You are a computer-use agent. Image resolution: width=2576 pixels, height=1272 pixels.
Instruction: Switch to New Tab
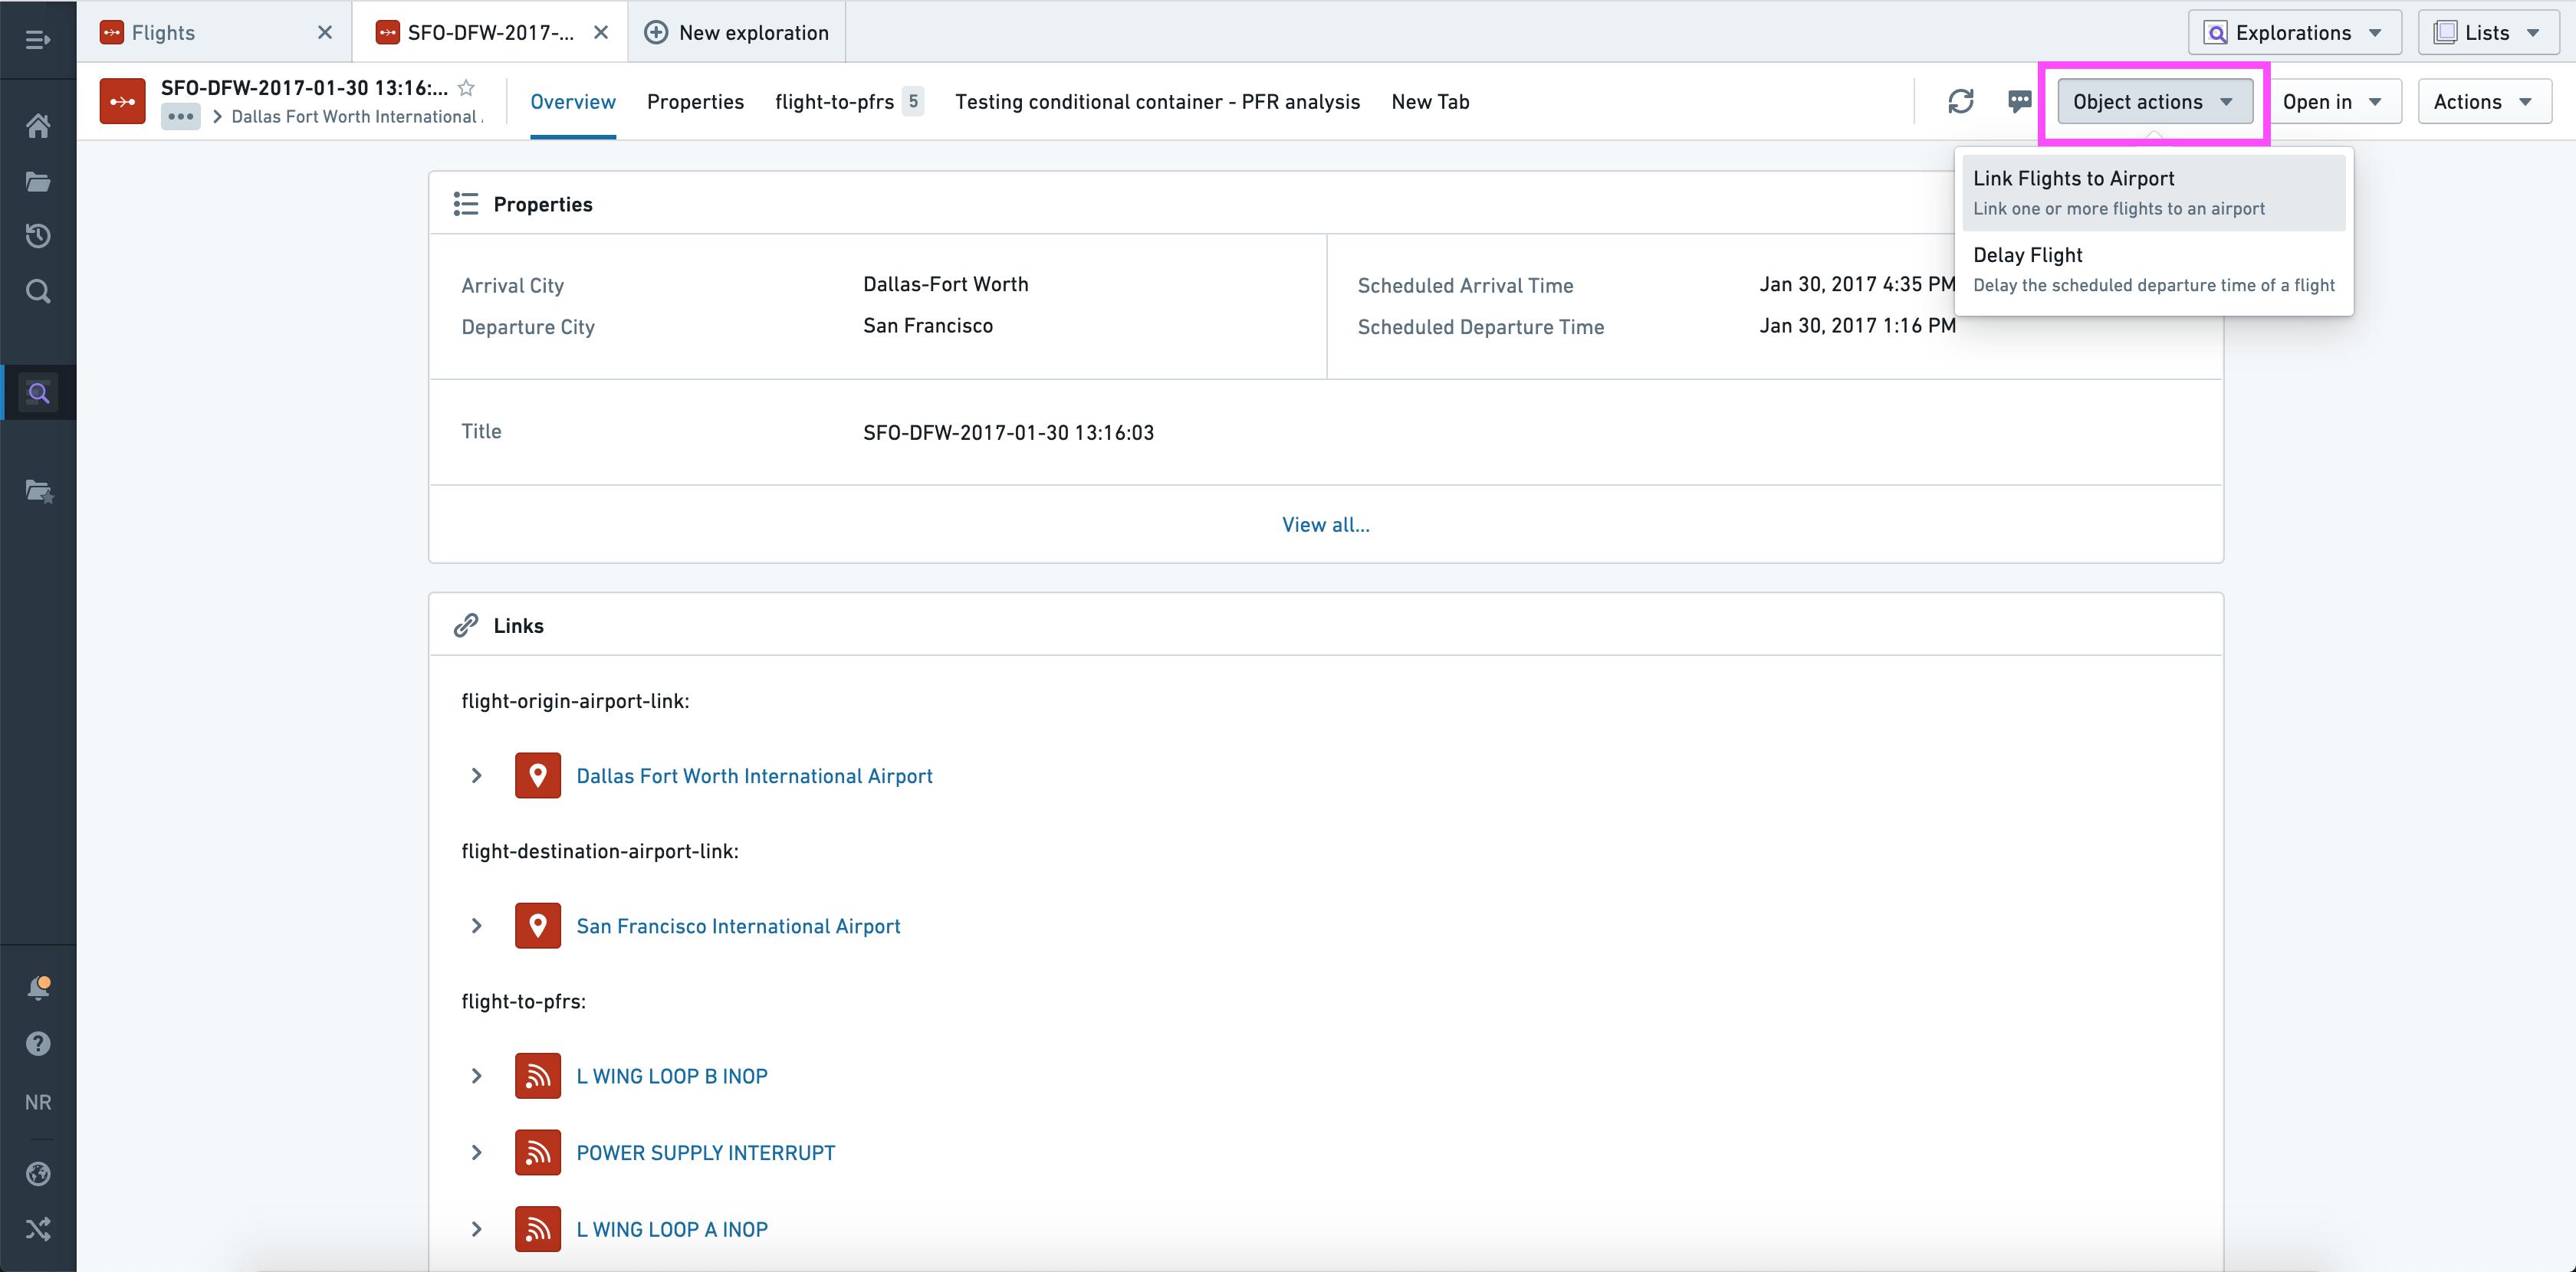click(x=1430, y=102)
